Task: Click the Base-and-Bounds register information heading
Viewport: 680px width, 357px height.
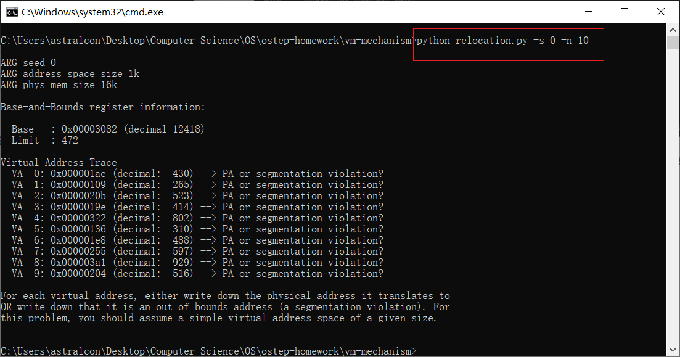Action: 103,107
